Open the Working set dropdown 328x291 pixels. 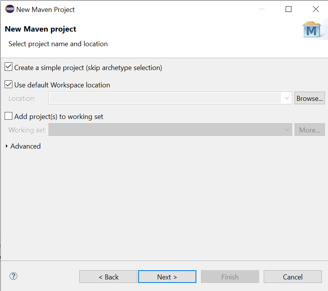coord(170,129)
